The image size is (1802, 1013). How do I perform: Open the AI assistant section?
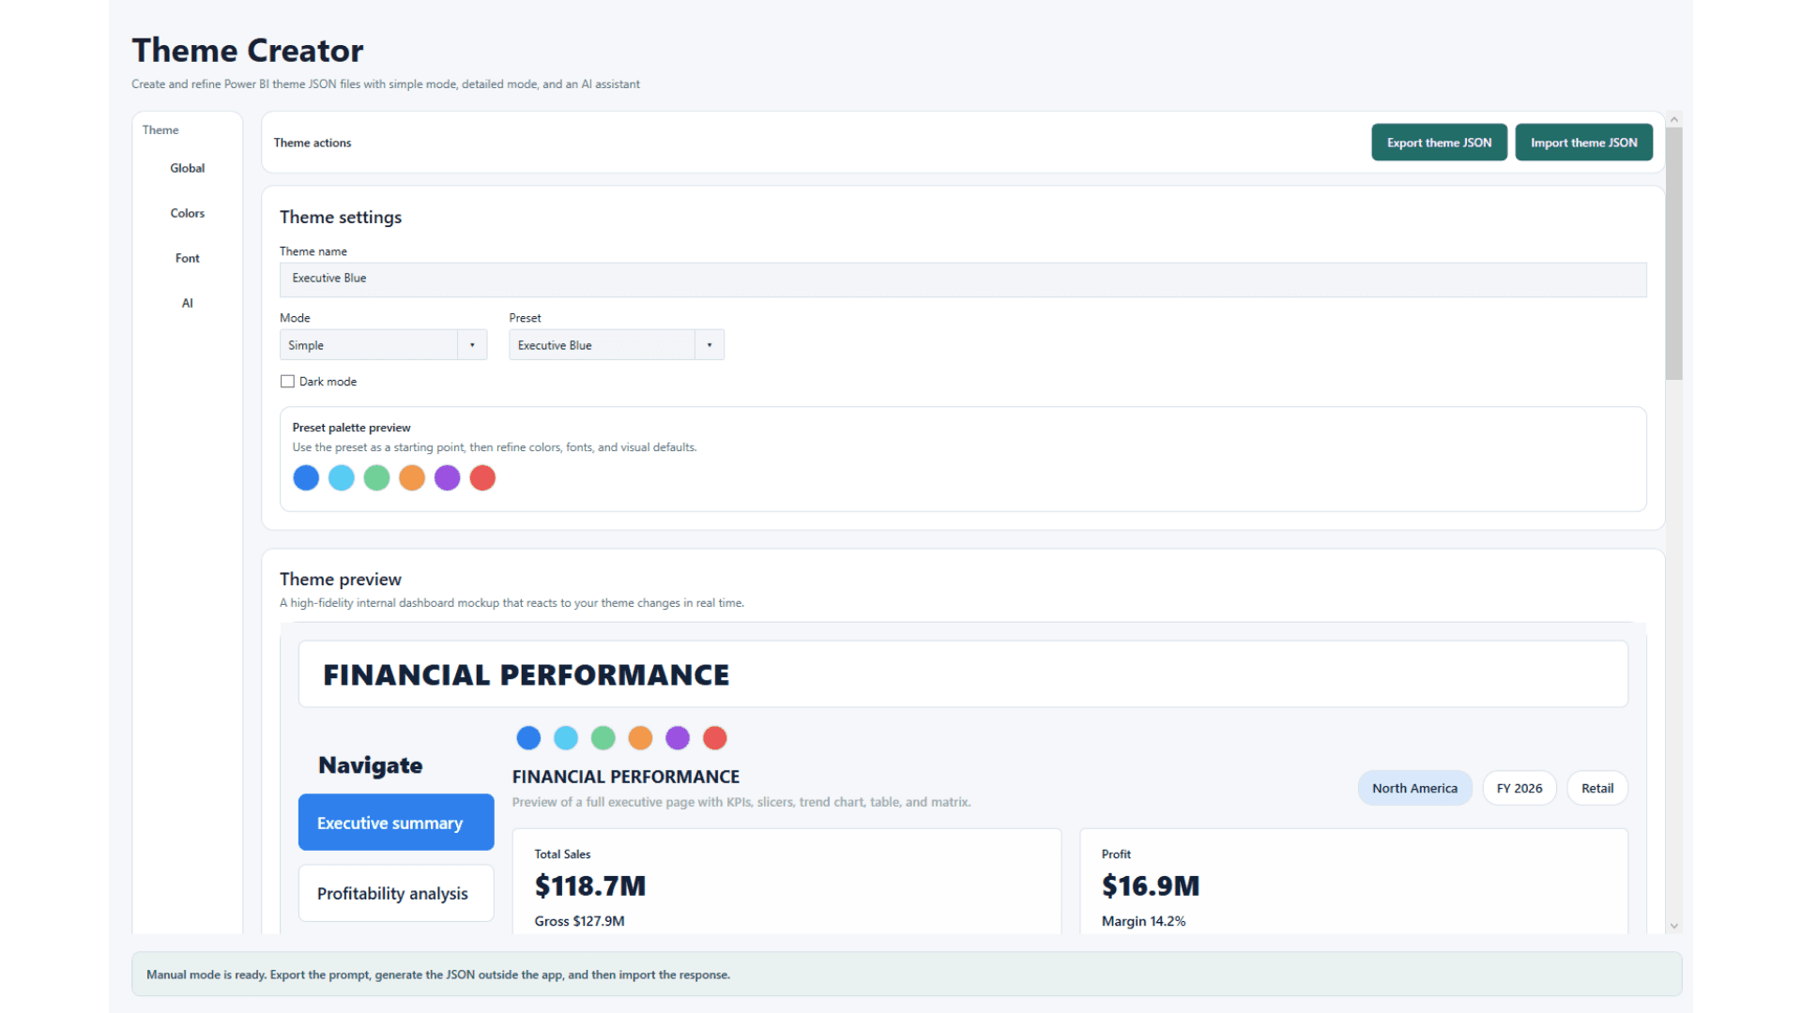click(187, 303)
